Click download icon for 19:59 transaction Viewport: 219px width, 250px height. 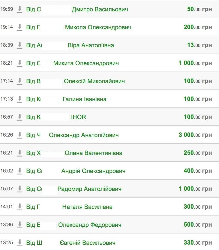(x=19, y=9)
